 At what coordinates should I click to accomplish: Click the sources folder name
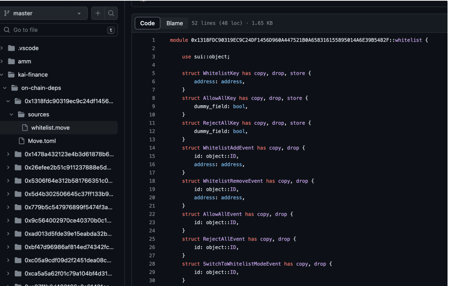click(x=38, y=115)
